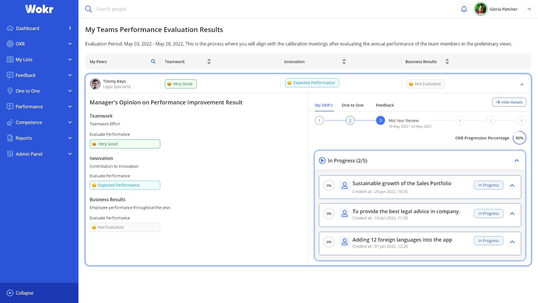
Task: Collapse the In Progress (2/5) section
Action: pos(517,160)
